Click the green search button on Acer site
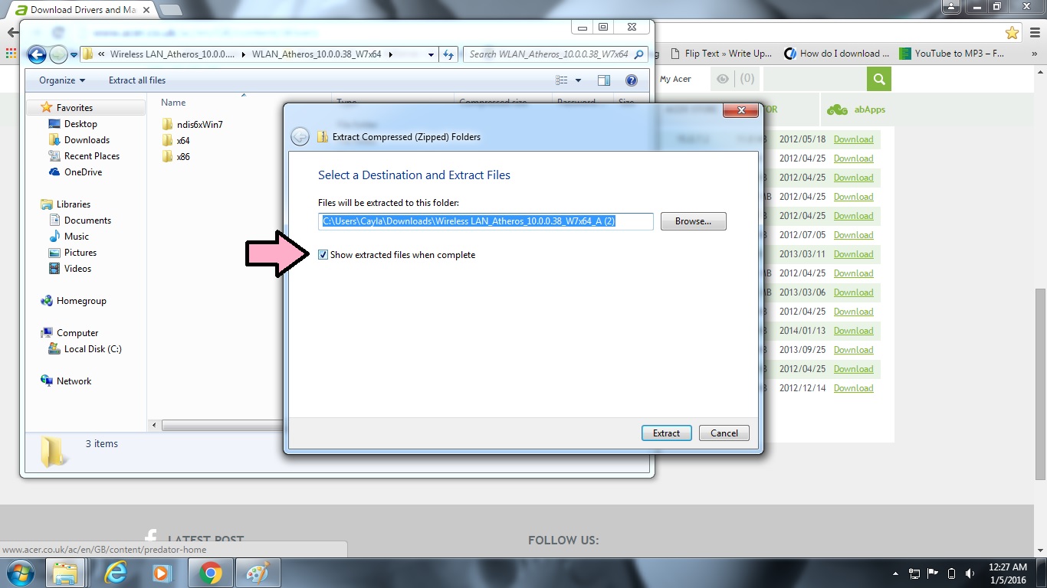1047x588 pixels. click(x=879, y=79)
